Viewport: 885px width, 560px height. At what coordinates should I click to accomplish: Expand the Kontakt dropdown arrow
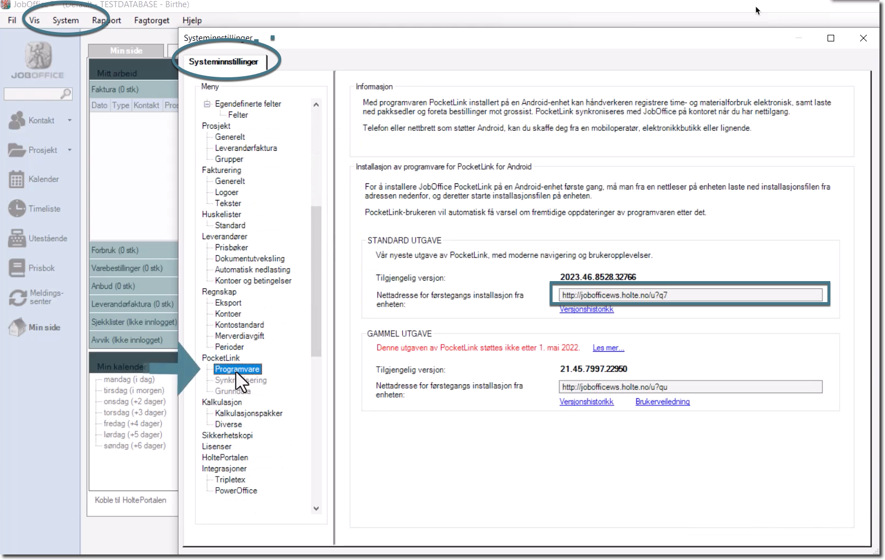pyautogui.click(x=70, y=120)
